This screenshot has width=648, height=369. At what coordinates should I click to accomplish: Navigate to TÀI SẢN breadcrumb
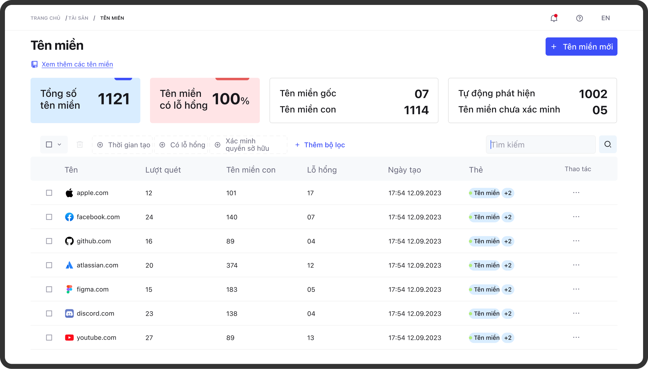click(78, 18)
